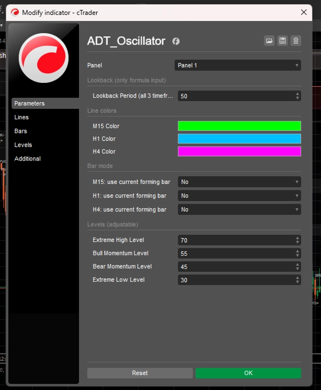
Task: Decrease Bull Momentum Level with down arrow
Action: pyautogui.click(x=297, y=256)
